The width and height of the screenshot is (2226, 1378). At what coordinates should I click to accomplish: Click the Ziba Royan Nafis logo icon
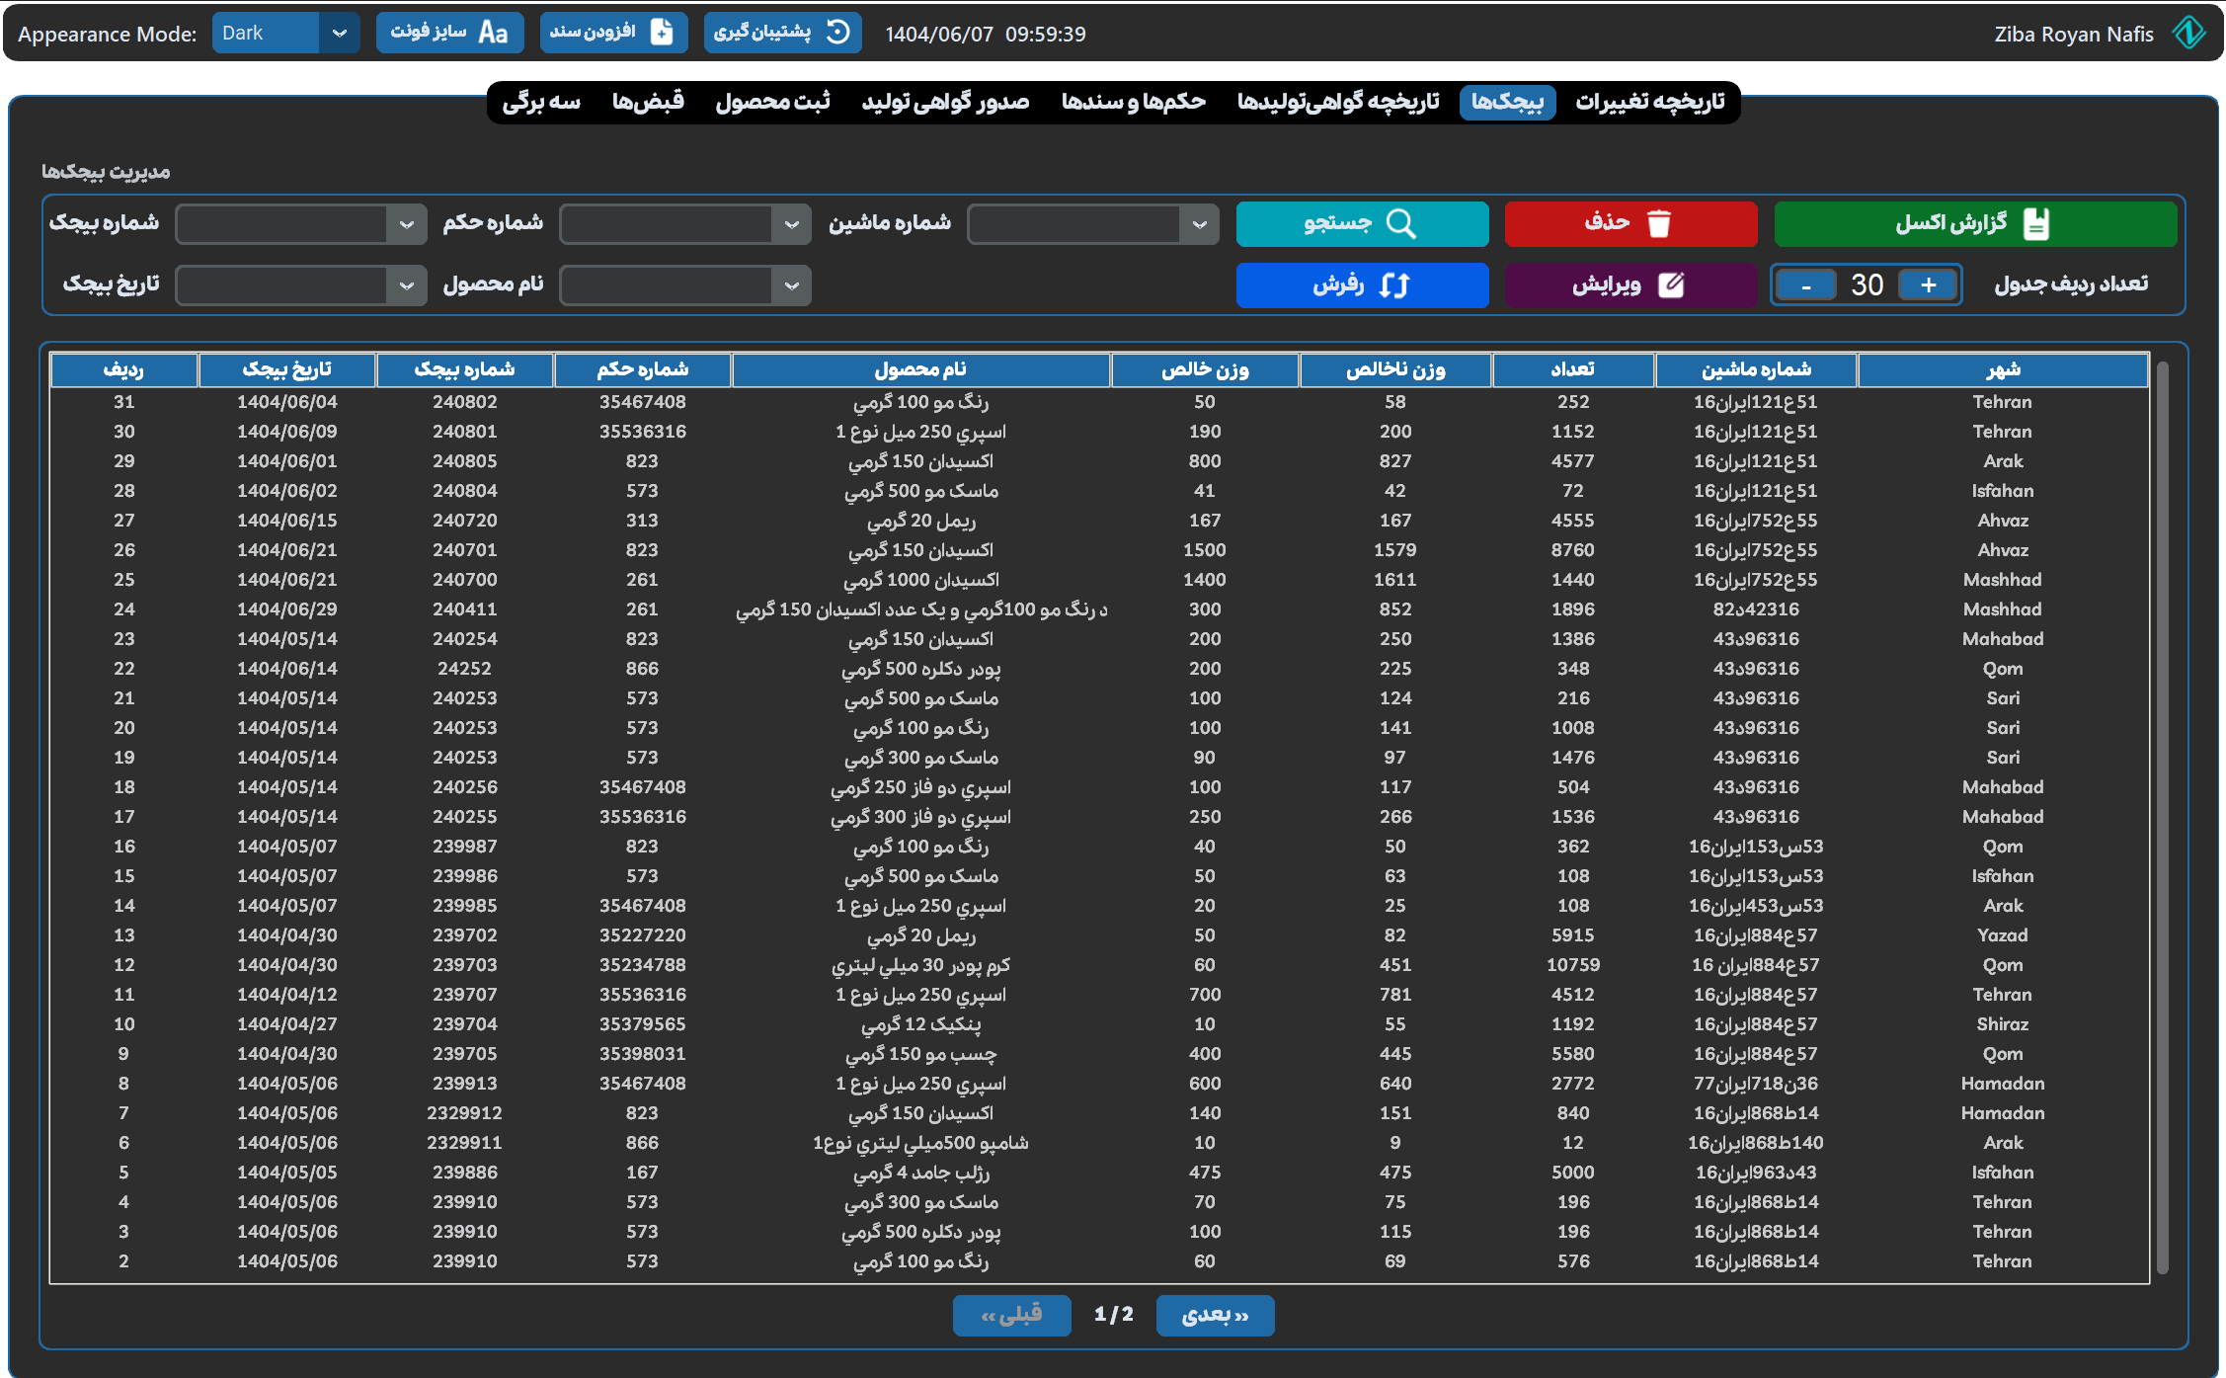[2188, 33]
